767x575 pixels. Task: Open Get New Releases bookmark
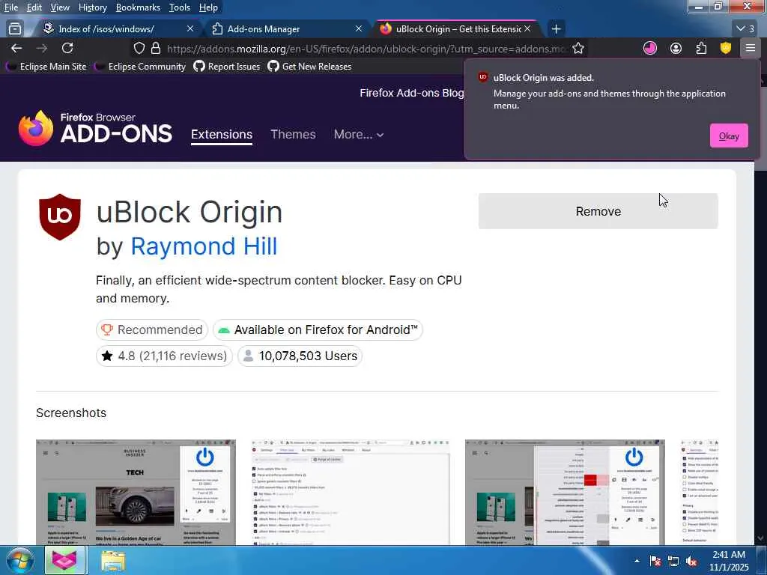pyautogui.click(x=309, y=67)
